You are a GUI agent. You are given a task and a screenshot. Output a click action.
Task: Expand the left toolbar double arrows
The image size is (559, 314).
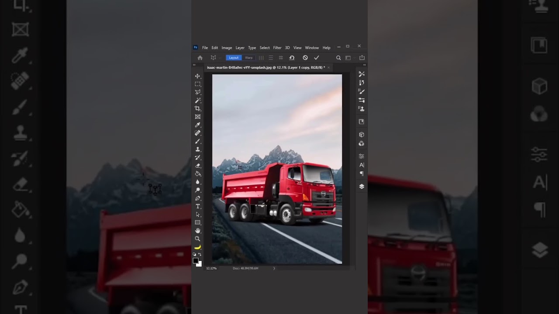point(194,65)
